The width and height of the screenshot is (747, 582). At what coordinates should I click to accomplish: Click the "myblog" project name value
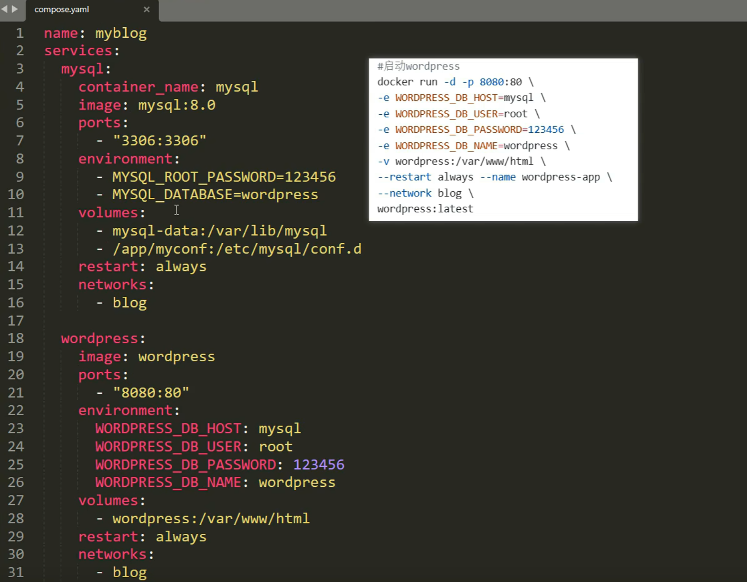pyautogui.click(x=121, y=33)
